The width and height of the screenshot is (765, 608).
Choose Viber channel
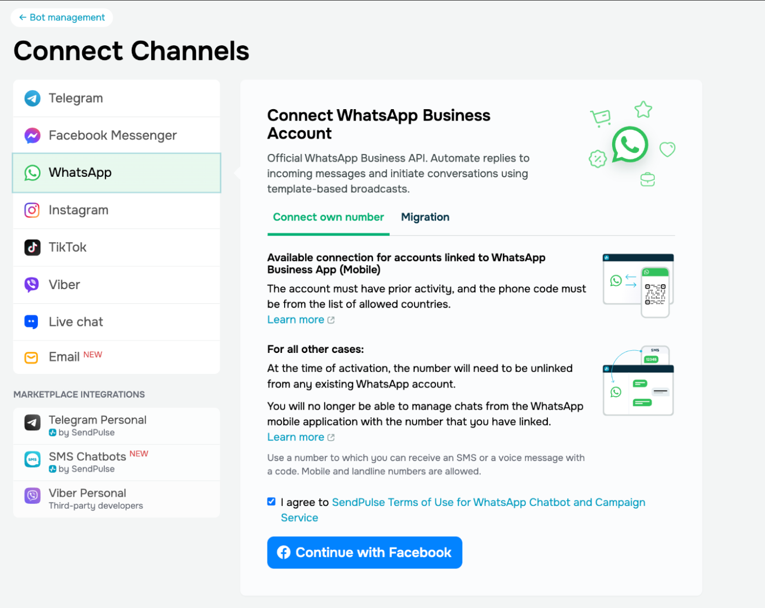(117, 285)
